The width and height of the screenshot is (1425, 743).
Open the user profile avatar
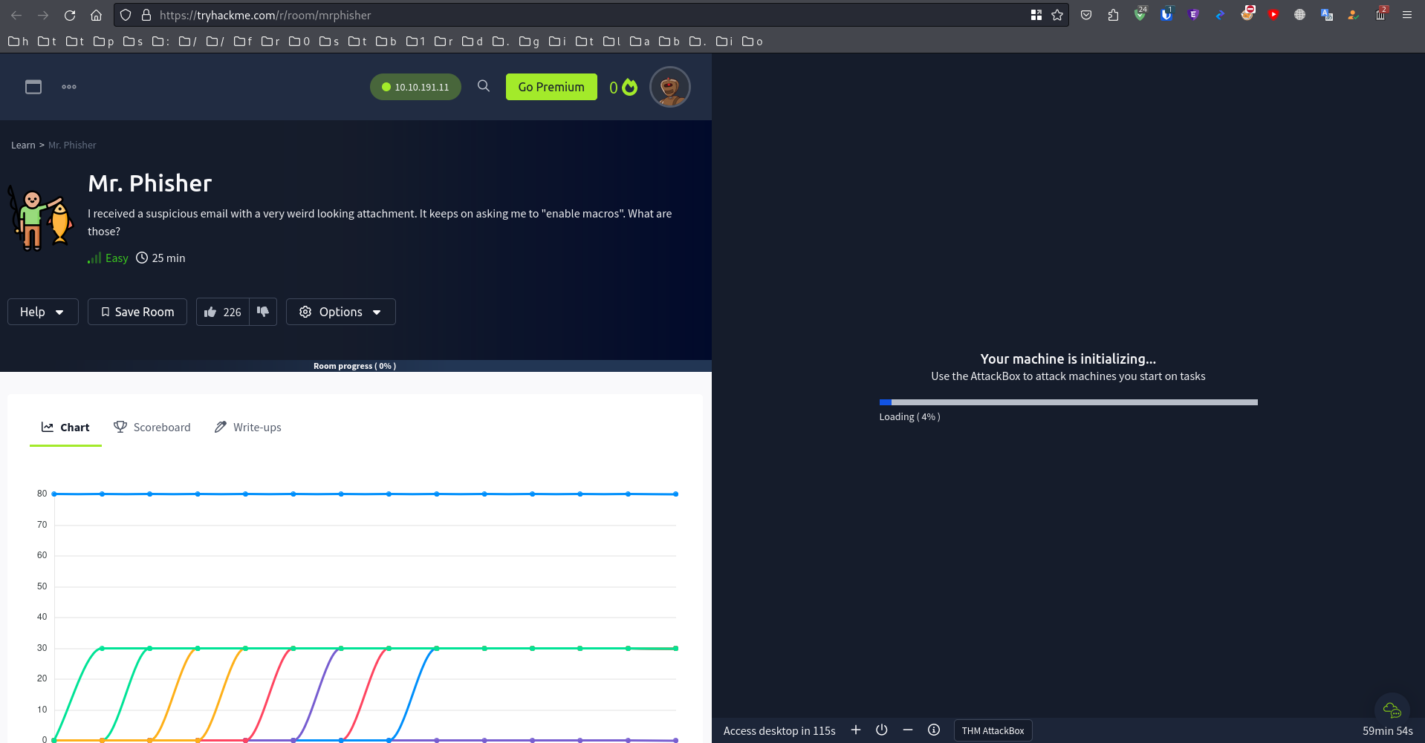(x=669, y=88)
